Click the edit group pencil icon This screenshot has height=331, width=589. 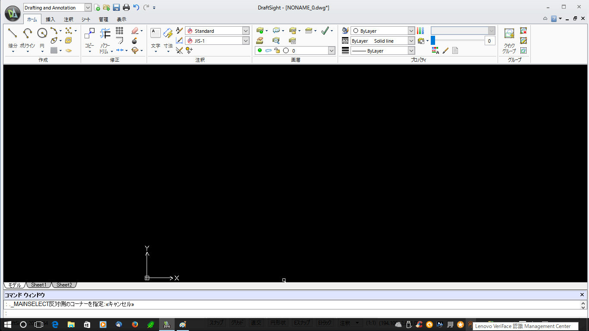pos(523,41)
